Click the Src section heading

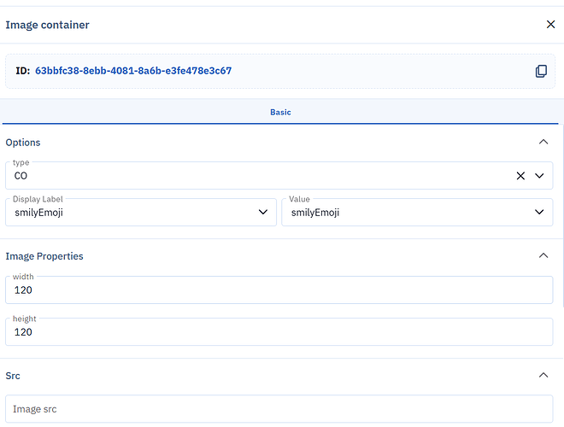pos(13,376)
